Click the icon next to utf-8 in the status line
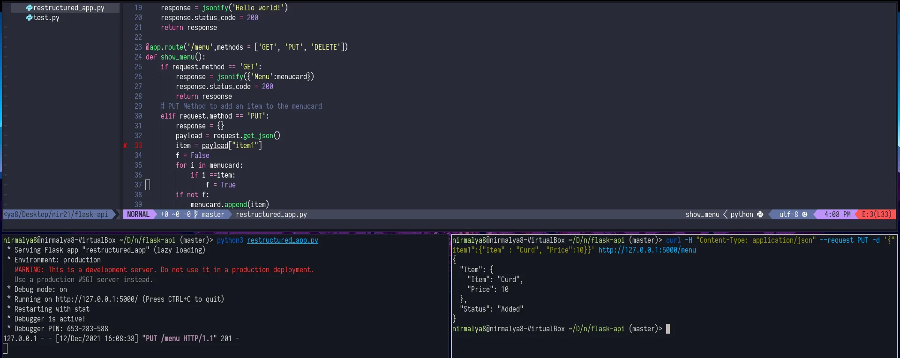The height and width of the screenshot is (358, 900). (x=805, y=215)
